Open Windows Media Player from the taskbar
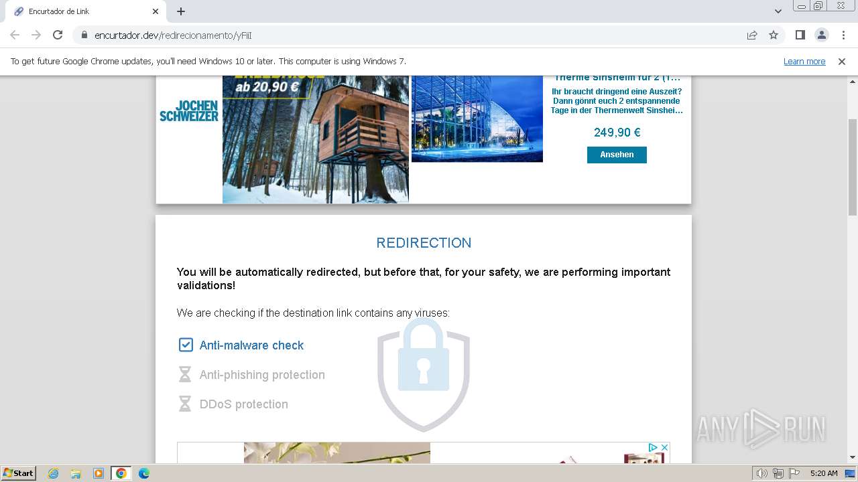 pyautogui.click(x=99, y=473)
